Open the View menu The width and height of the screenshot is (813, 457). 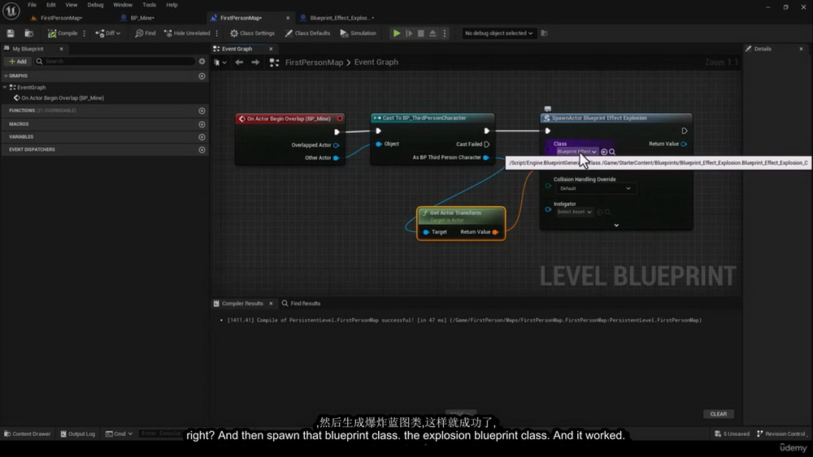pyautogui.click(x=71, y=5)
